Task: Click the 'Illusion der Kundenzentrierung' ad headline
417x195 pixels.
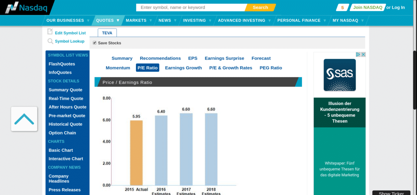Action: click(x=340, y=112)
